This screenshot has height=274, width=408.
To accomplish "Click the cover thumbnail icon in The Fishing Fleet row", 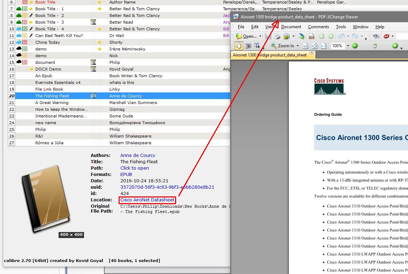I will [x=94, y=96].
